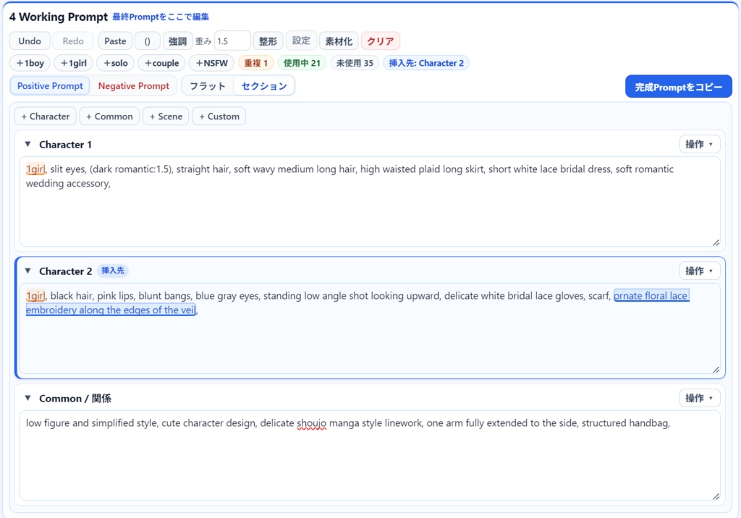Add the +couple tag

[x=161, y=63]
